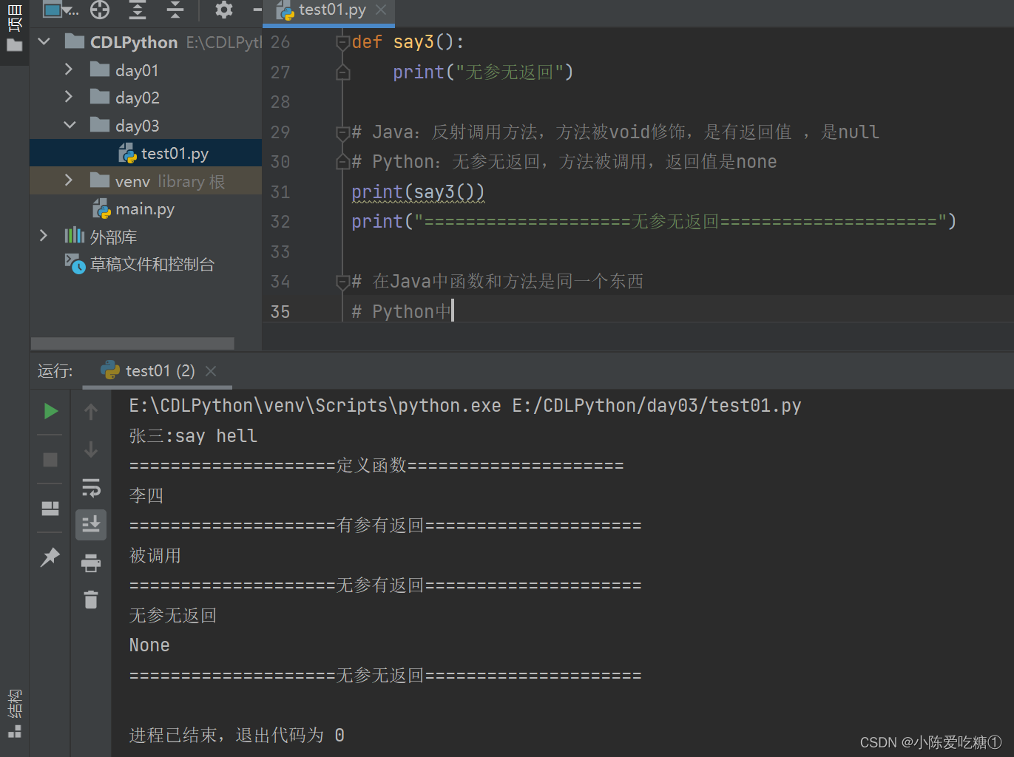This screenshot has height=757, width=1014.
Task: Expand the 外部库 node
Action: point(43,235)
